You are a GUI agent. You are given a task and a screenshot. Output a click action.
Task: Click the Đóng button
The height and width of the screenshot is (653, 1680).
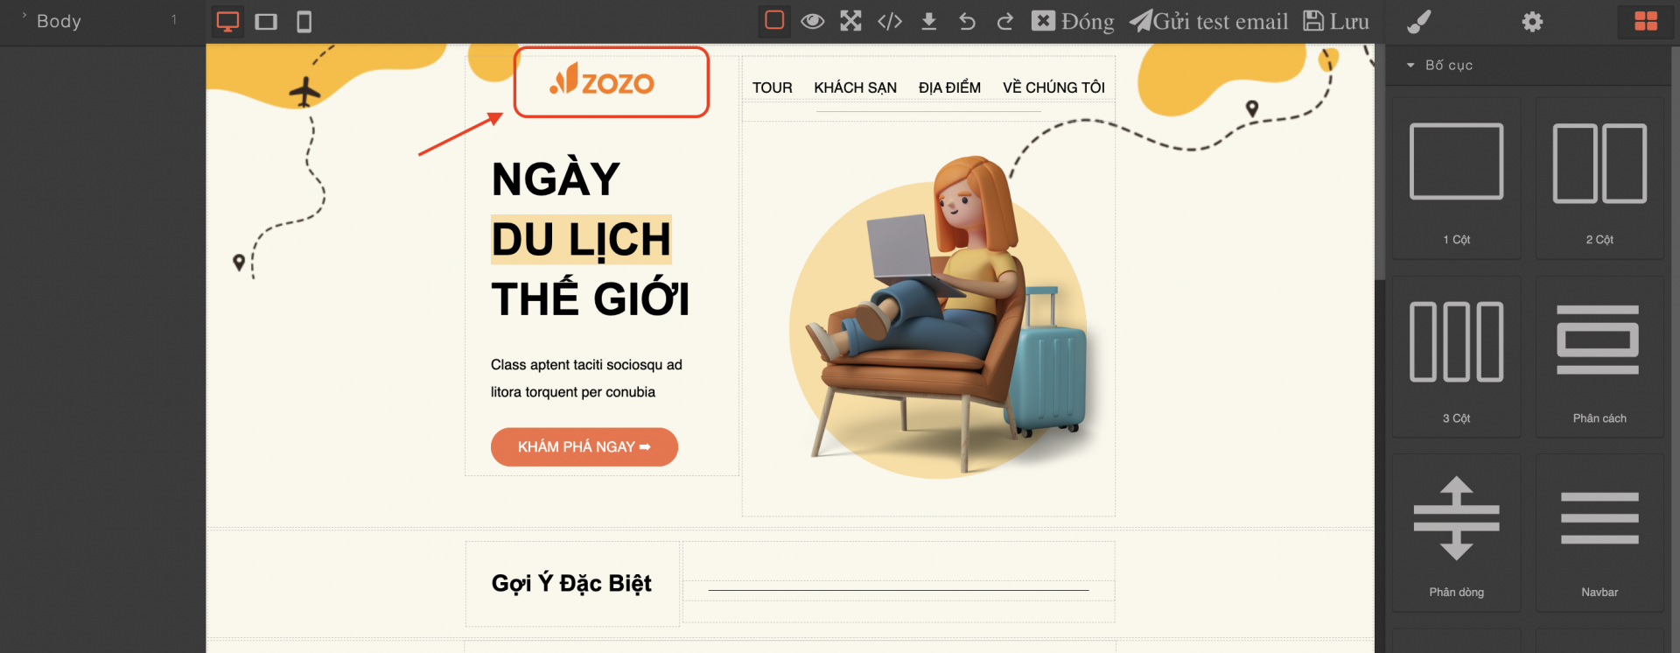tap(1073, 21)
